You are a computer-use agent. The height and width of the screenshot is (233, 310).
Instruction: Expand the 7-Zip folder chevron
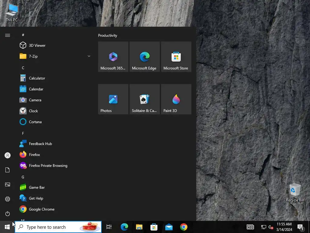[89, 56]
